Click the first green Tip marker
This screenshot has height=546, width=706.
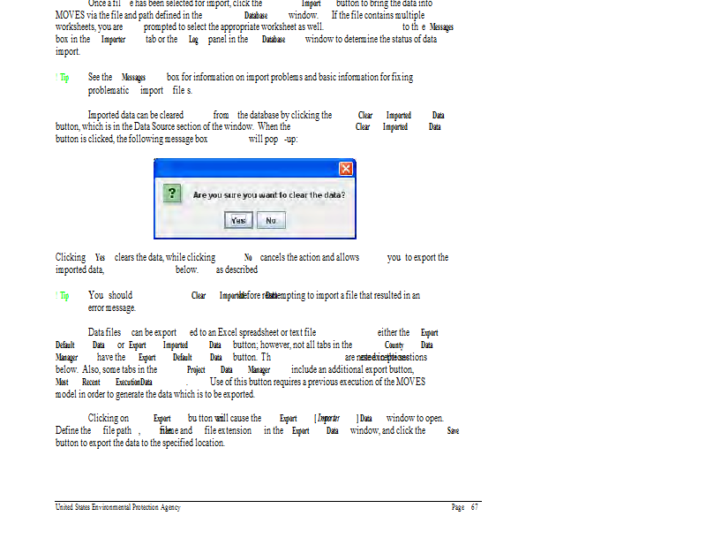pos(63,78)
